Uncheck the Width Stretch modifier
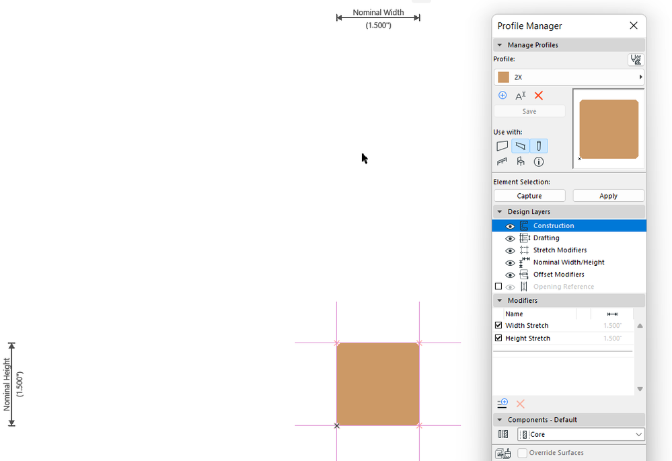The image size is (672, 461). tap(498, 325)
